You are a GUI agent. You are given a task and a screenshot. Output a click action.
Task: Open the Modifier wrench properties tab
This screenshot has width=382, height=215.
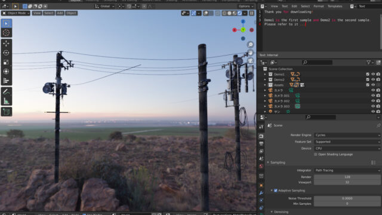pyautogui.click(x=261, y=193)
